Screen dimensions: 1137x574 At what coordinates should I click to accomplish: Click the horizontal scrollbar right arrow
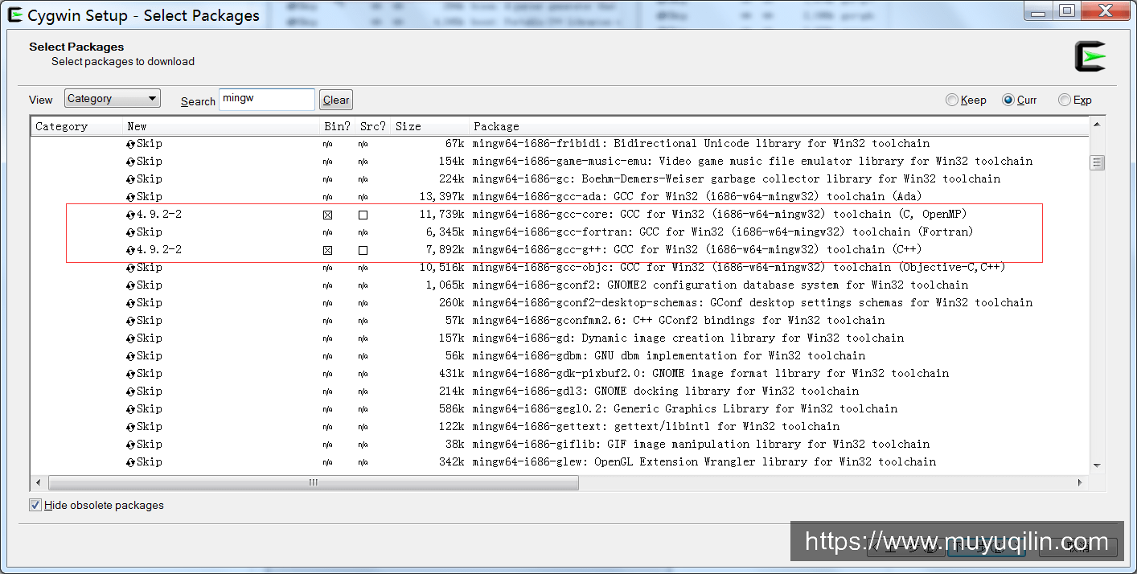tap(1081, 482)
